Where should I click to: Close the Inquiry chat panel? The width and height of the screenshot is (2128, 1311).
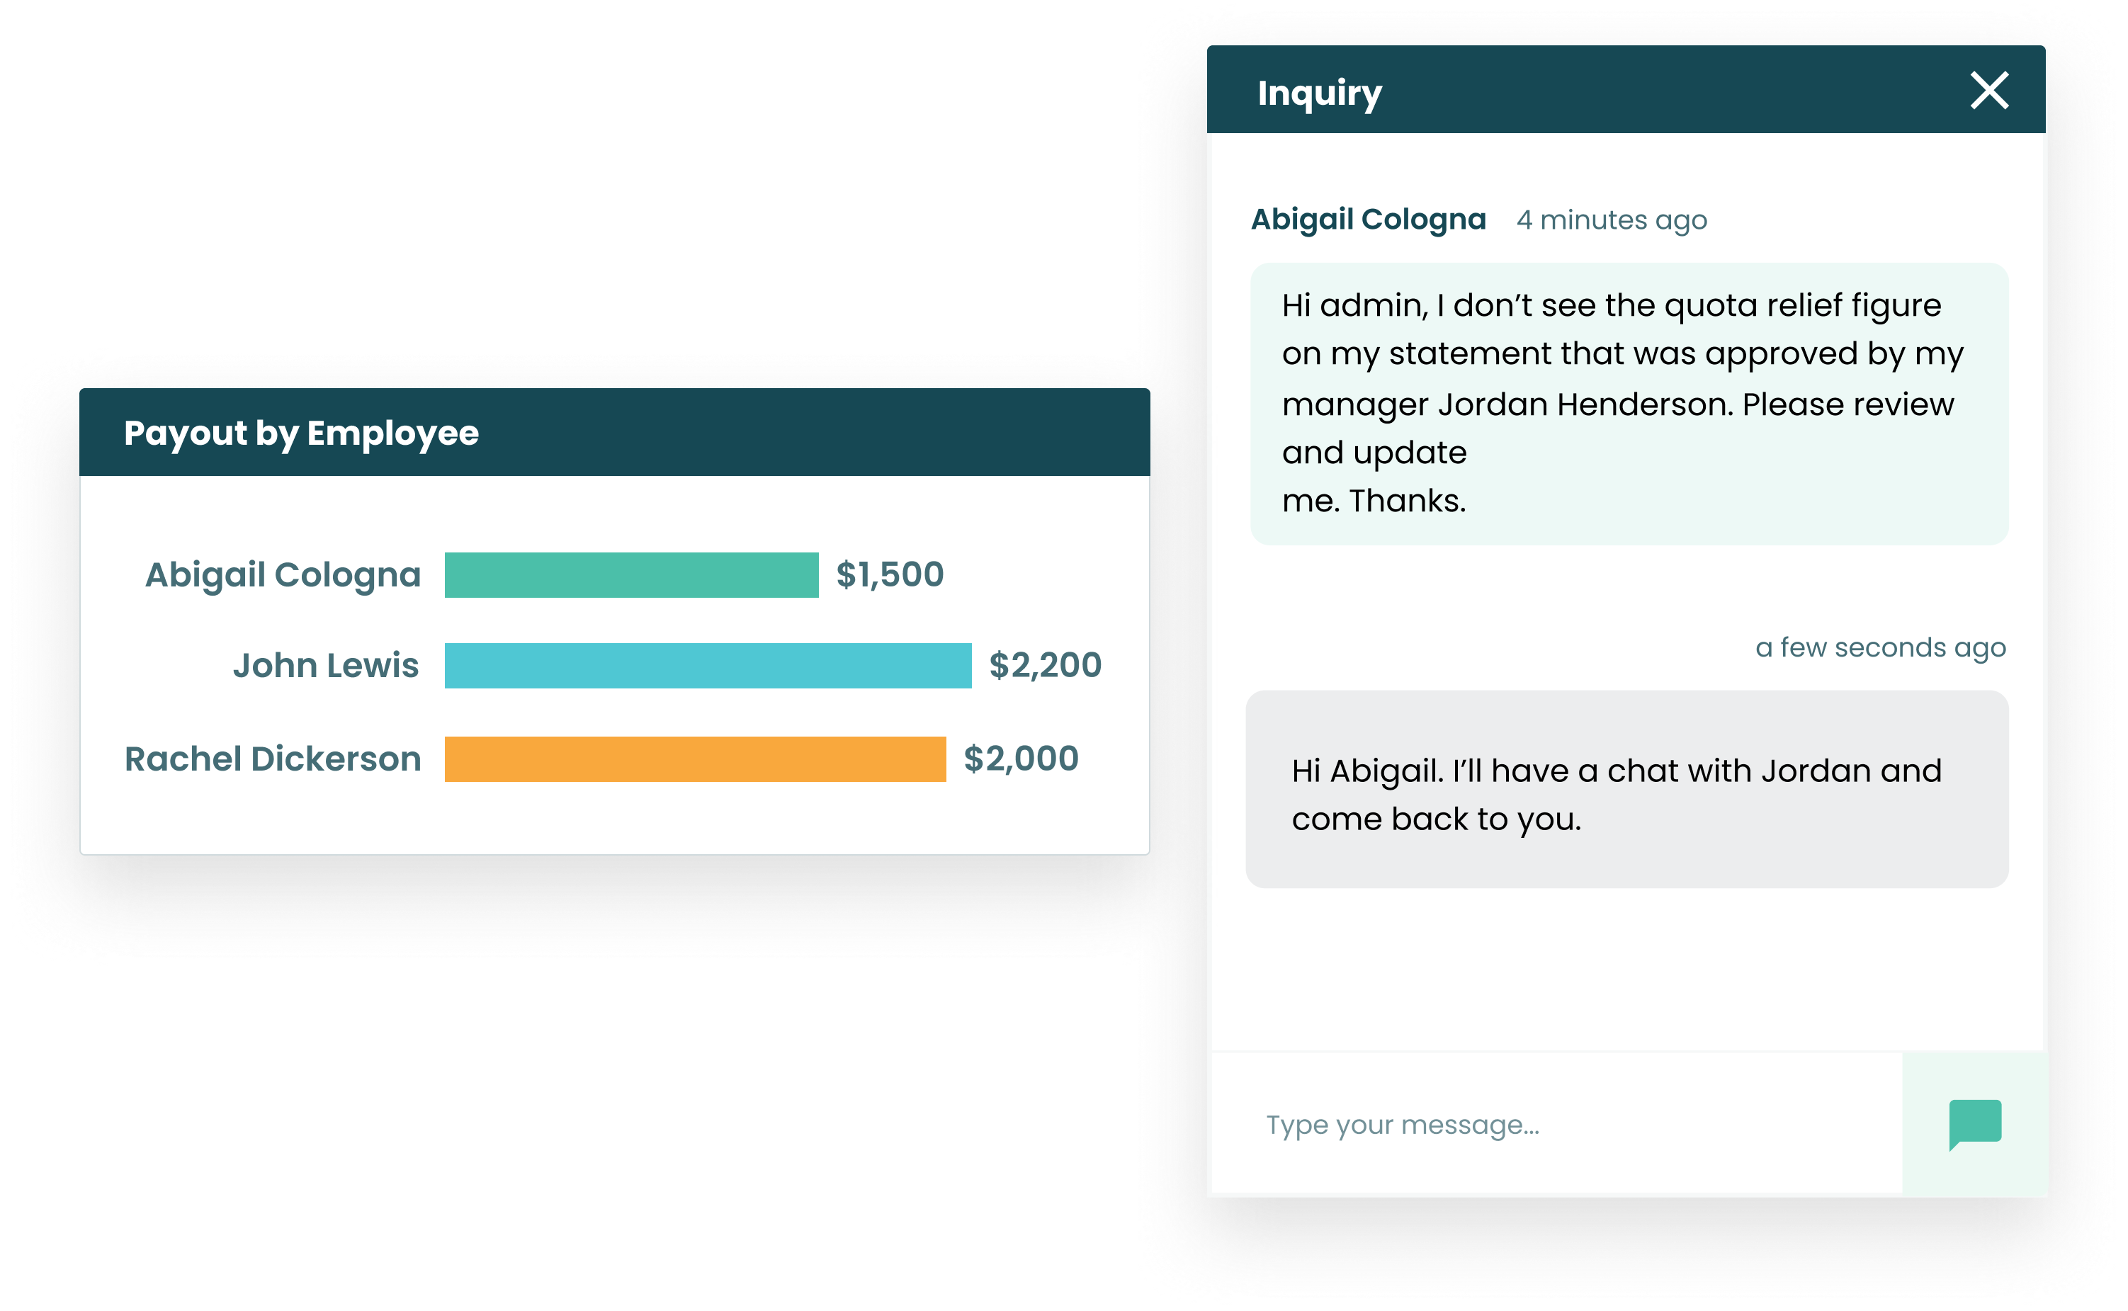click(1992, 90)
